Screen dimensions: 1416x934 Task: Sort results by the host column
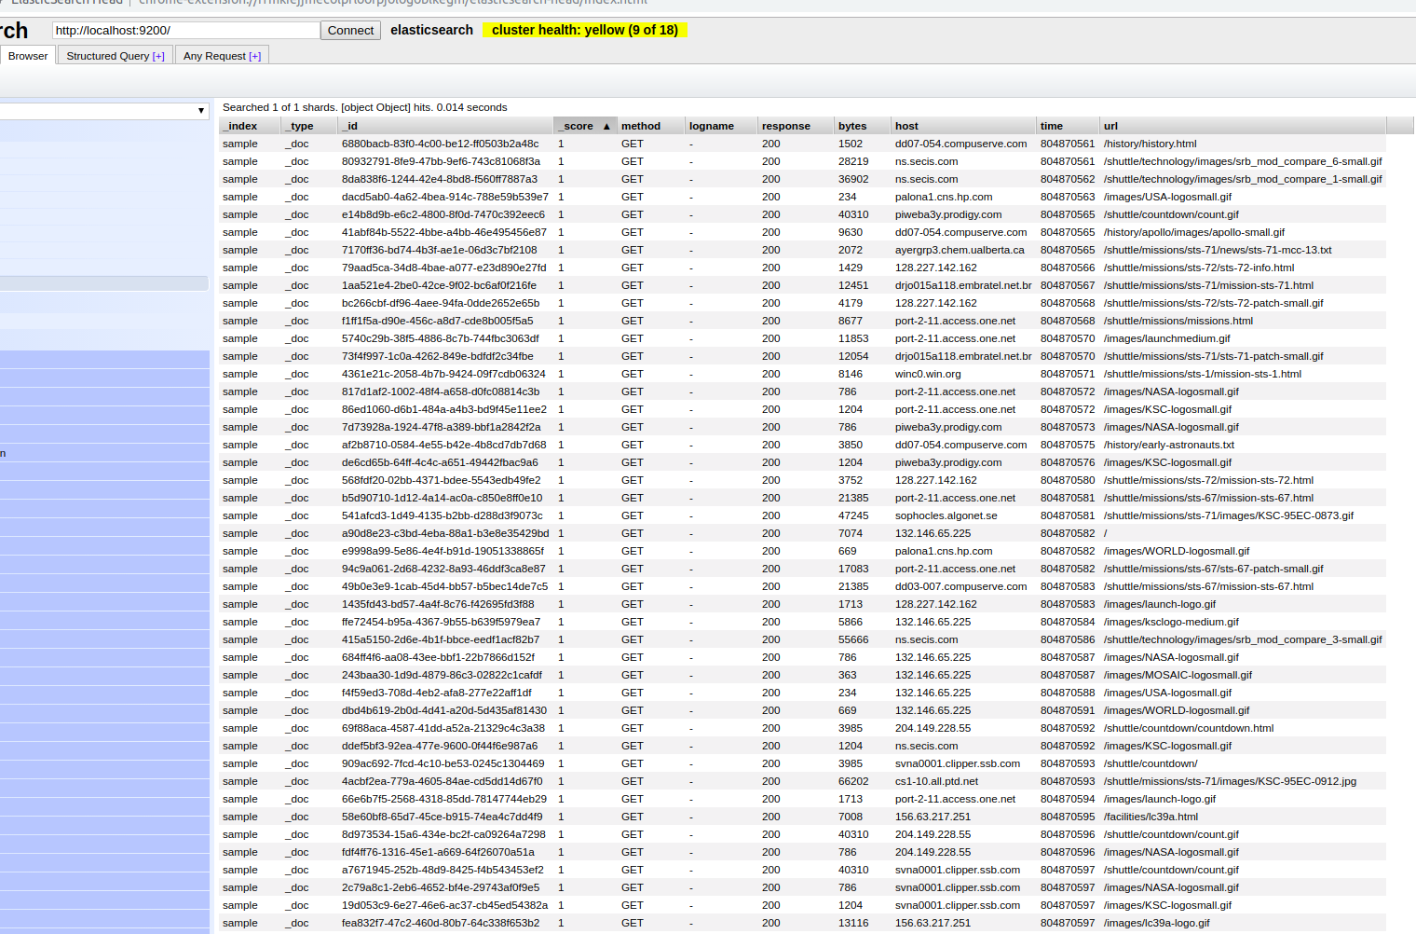pos(905,126)
